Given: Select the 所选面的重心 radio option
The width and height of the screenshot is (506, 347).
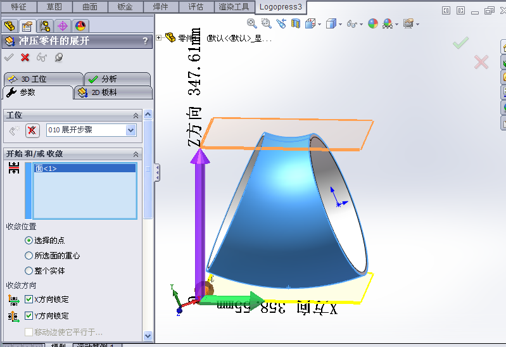Looking at the screenshot, I should [x=28, y=255].
